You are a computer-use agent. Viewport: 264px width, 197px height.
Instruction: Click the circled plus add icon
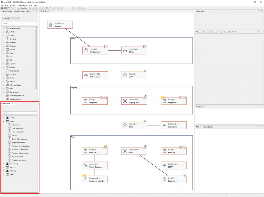[x=47, y=8]
